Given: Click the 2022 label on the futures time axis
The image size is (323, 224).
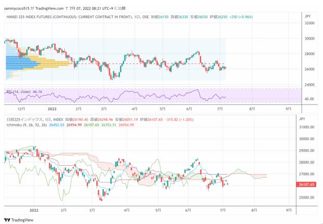Looking at the screenshot, I should pos(52,109).
